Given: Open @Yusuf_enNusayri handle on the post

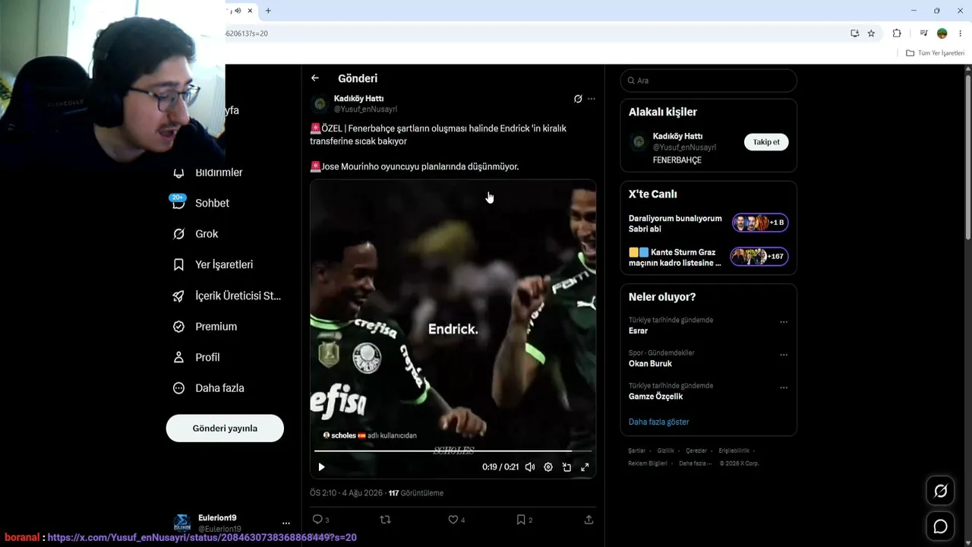Looking at the screenshot, I should [365, 109].
